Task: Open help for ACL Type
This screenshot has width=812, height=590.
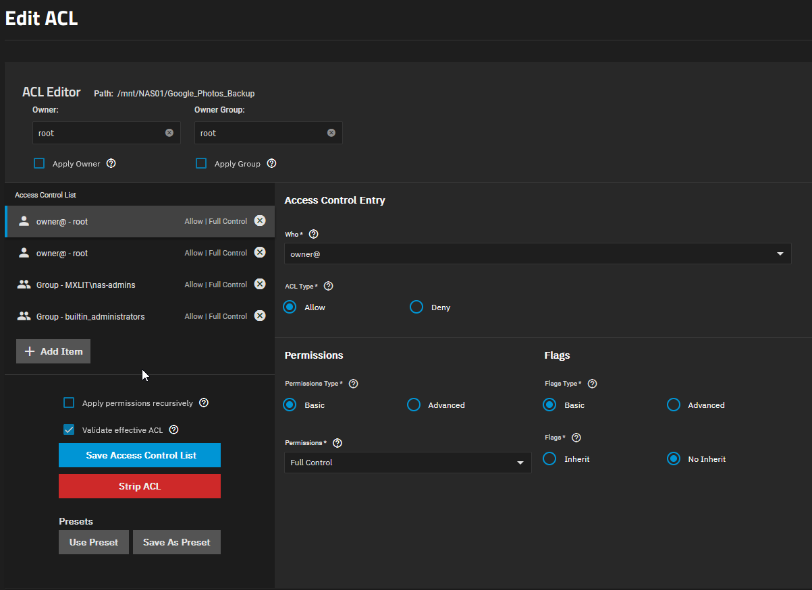Action: coord(329,286)
